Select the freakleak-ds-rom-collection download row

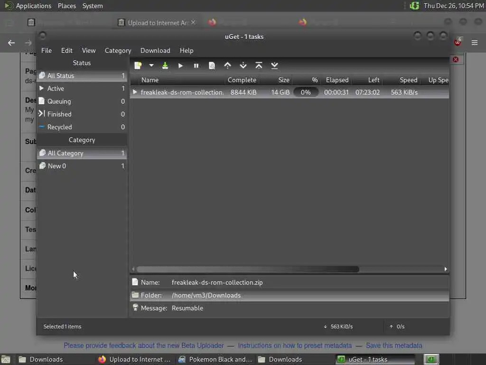click(x=290, y=92)
